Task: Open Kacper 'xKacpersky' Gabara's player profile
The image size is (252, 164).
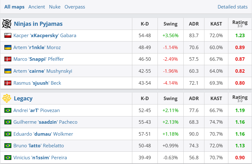Action: click(x=45, y=36)
